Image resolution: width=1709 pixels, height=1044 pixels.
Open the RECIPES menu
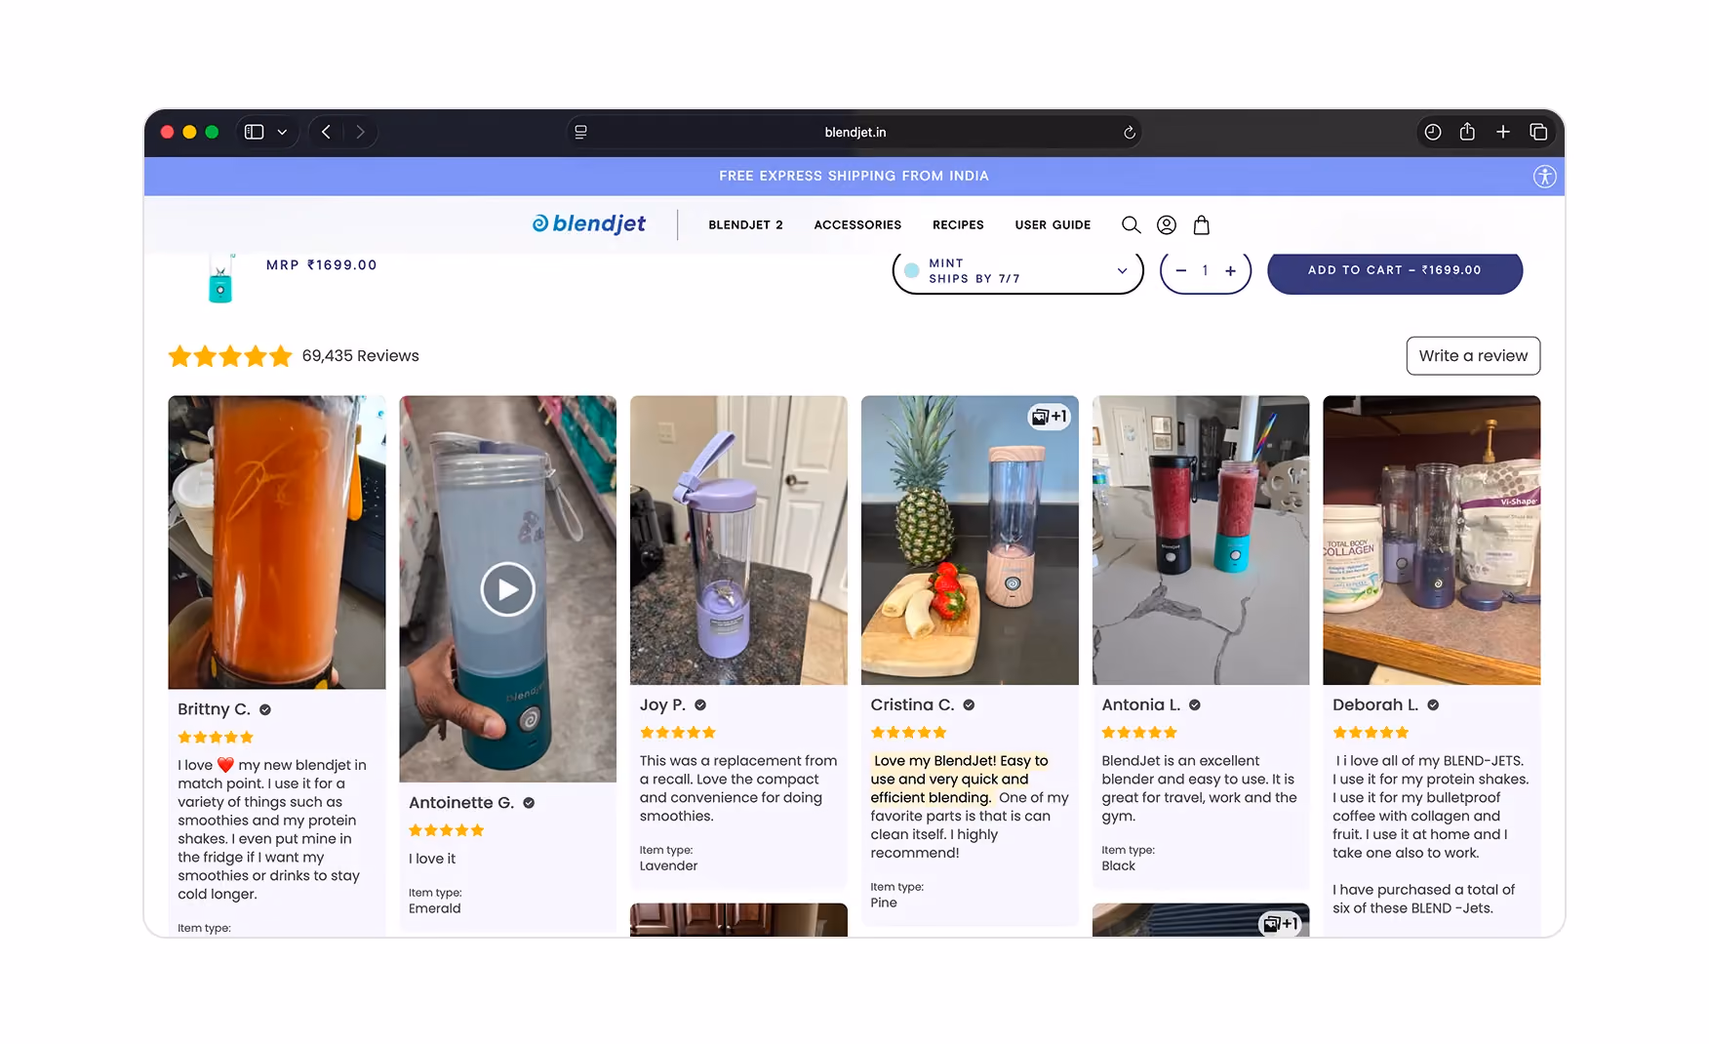coord(958,225)
